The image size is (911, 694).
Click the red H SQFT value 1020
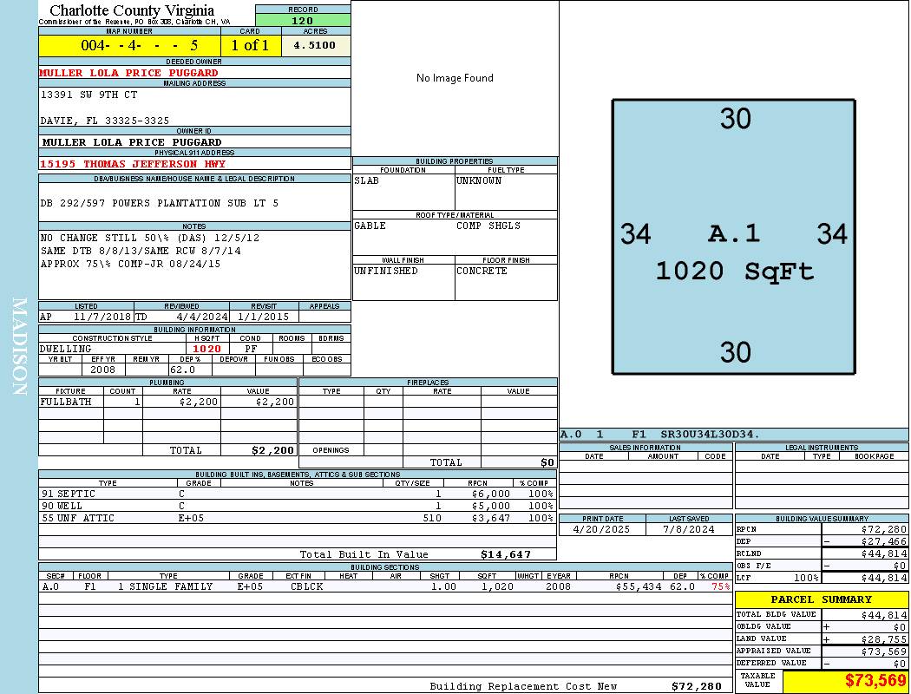206,349
